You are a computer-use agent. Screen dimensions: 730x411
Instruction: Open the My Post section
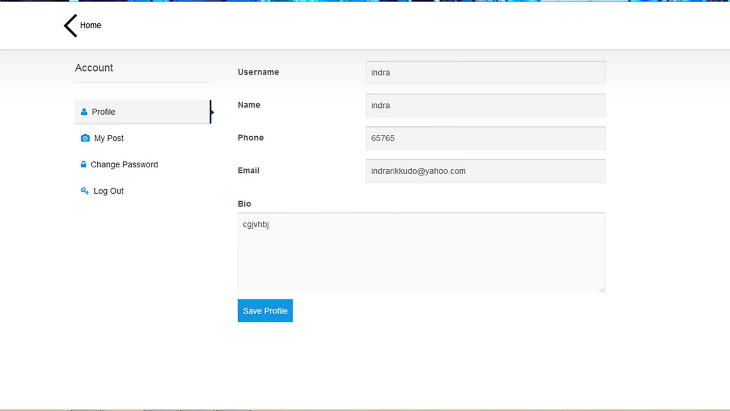[109, 138]
